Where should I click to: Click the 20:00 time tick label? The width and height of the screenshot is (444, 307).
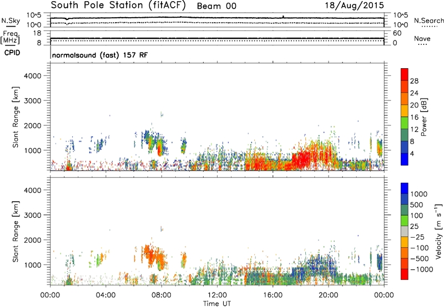pos(329,295)
